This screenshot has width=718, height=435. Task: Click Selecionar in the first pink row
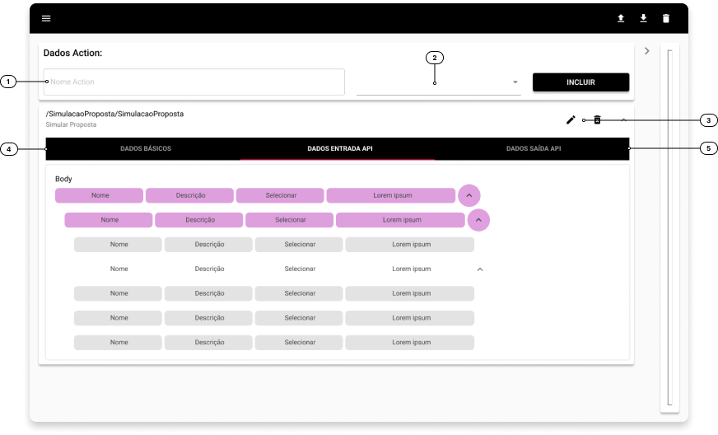pyautogui.click(x=281, y=196)
